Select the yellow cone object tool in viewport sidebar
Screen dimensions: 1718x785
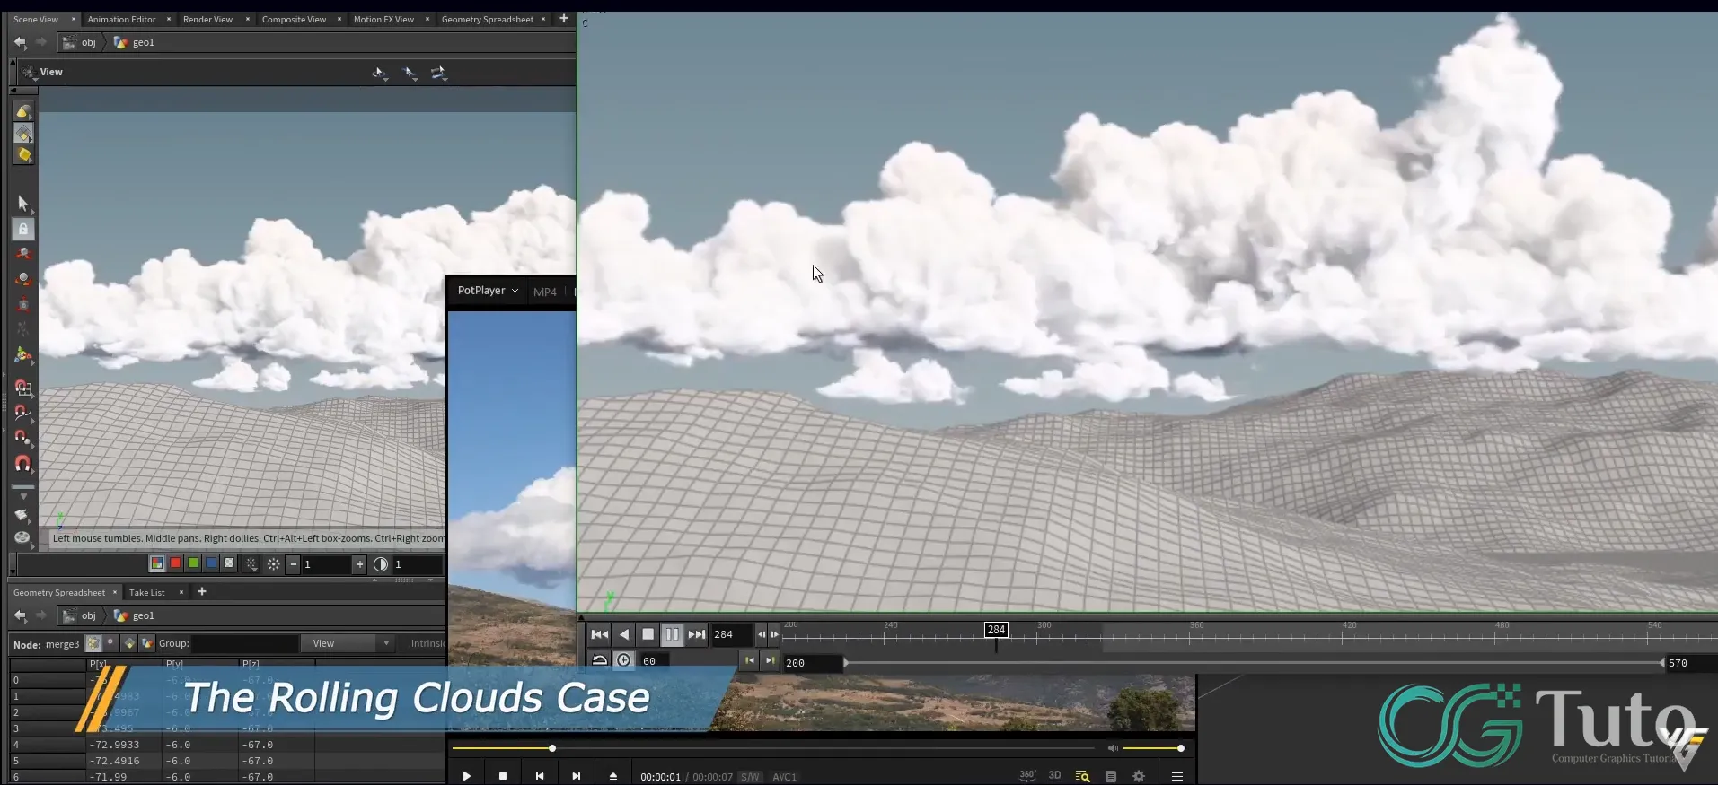(x=23, y=111)
